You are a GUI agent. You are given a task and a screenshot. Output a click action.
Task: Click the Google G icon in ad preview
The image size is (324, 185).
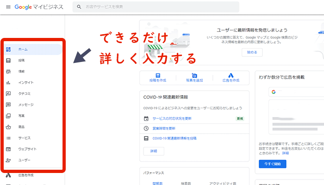[274, 92]
